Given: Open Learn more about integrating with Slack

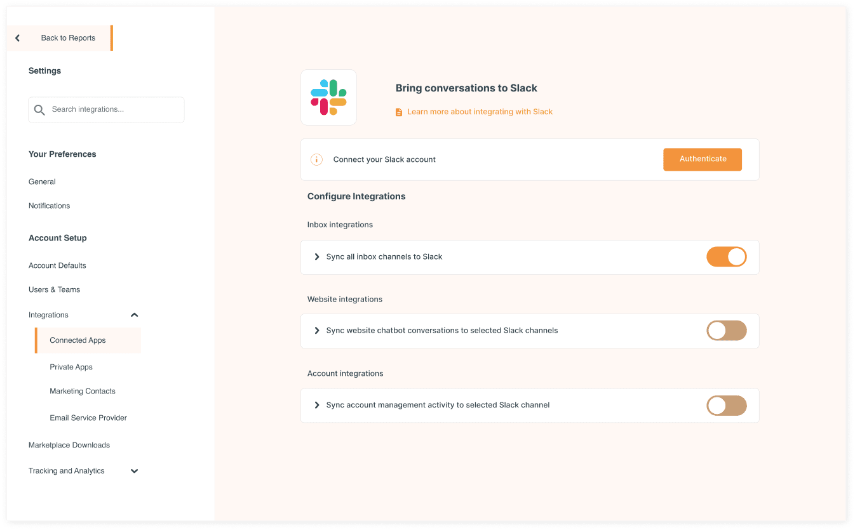Looking at the screenshot, I should point(480,112).
